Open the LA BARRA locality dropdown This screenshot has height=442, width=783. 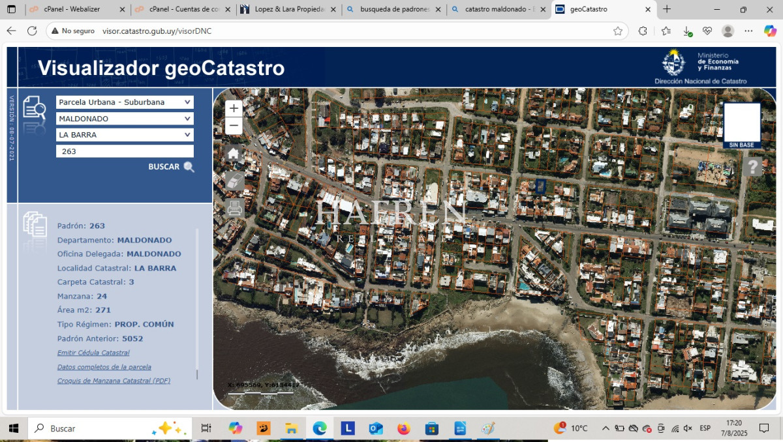(x=125, y=136)
